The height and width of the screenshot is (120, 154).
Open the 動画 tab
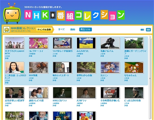pos(73,30)
